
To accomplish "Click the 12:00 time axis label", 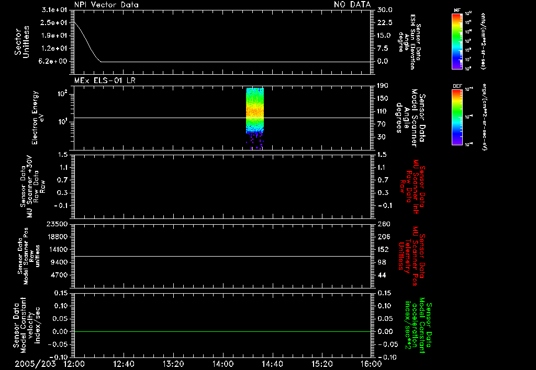I will point(74,364).
